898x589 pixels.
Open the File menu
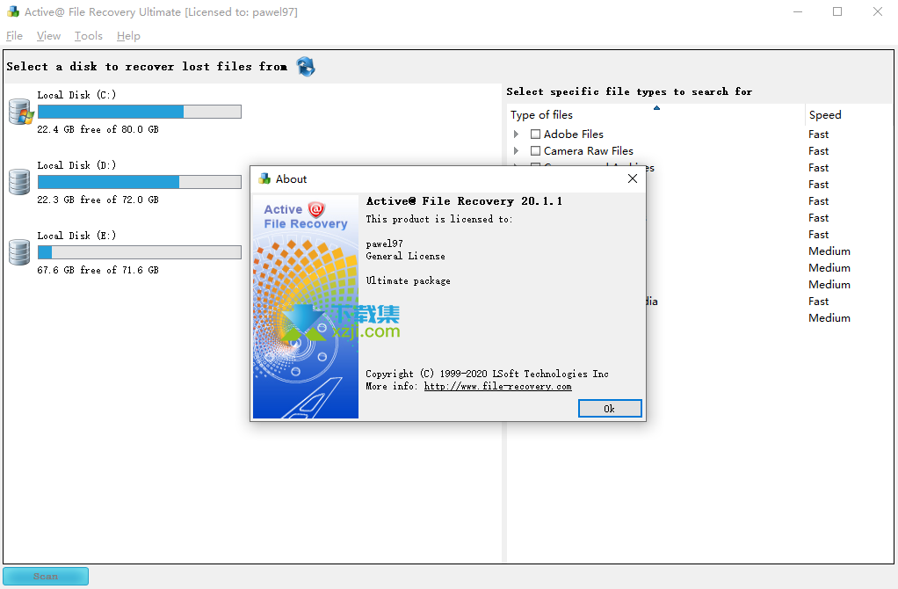pos(14,35)
